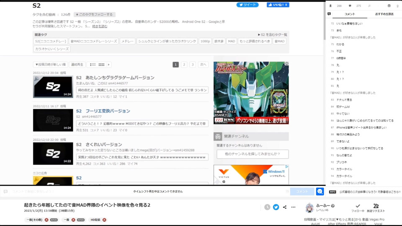Click the lock icon after 一般(その他) tag

[x=46, y=220]
